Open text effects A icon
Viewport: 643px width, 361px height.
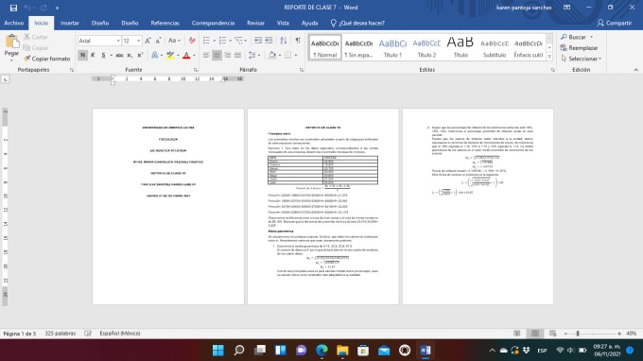click(155, 55)
